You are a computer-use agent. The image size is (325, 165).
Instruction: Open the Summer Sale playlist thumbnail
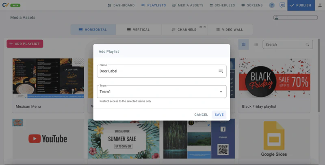click(124, 139)
